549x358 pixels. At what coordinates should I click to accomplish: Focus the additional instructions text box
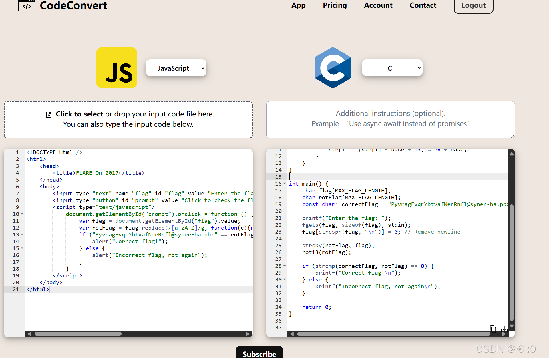click(390, 120)
